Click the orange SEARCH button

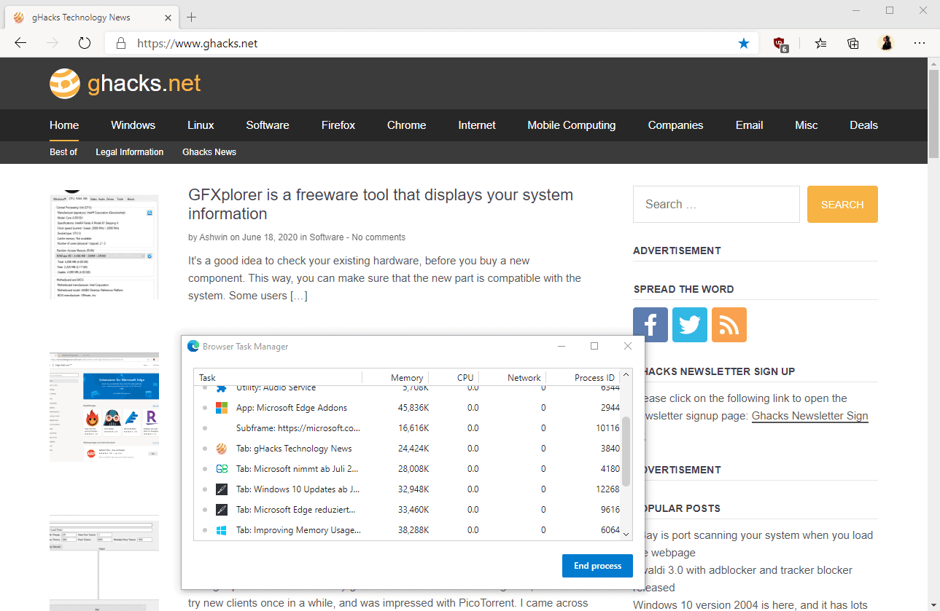pyautogui.click(x=842, y=205)
